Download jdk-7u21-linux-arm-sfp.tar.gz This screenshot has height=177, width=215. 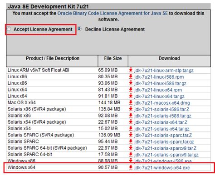click(164, 71)
